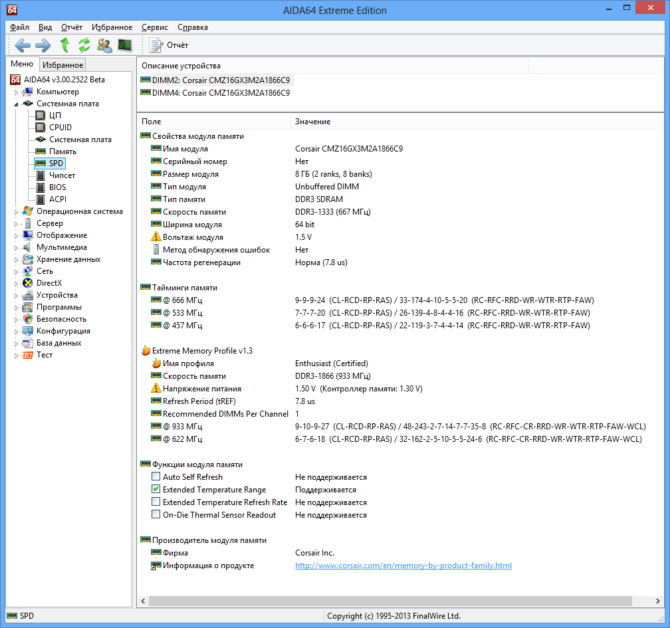
Task: Toggle the Extended Temperature Refresh Rate checkbox
Action: click(x=156, y=502)
